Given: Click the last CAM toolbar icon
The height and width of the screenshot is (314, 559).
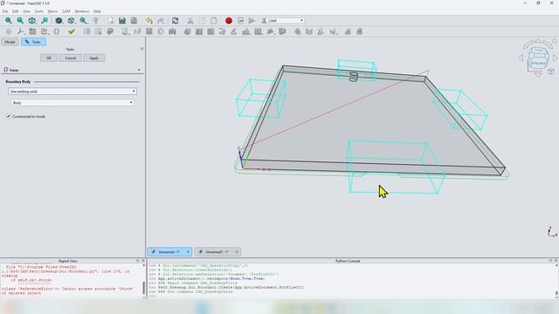Looking at the screenshot, I should [359, 31].
